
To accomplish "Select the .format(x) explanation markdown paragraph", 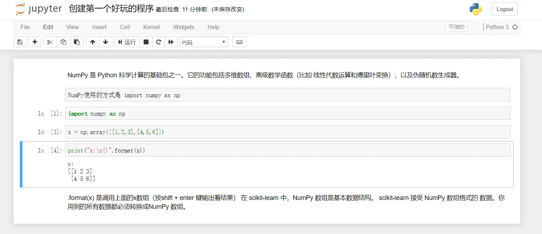I will click(x=286, y=202).
